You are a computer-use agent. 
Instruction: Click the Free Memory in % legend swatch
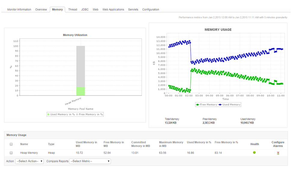click(x=77, y=114)
